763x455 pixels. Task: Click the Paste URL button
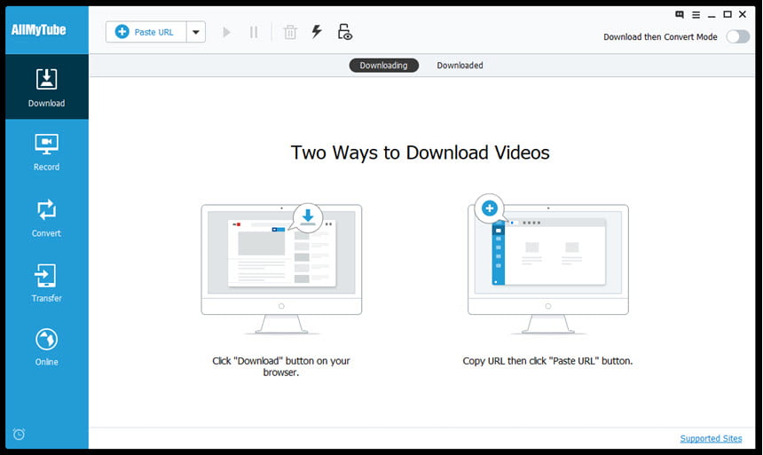pyautogui.click(x=146, y=32)
